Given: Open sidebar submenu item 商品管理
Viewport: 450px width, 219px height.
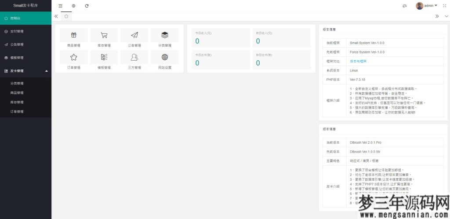Looking at the screenshot, I should tap(25, 93).
